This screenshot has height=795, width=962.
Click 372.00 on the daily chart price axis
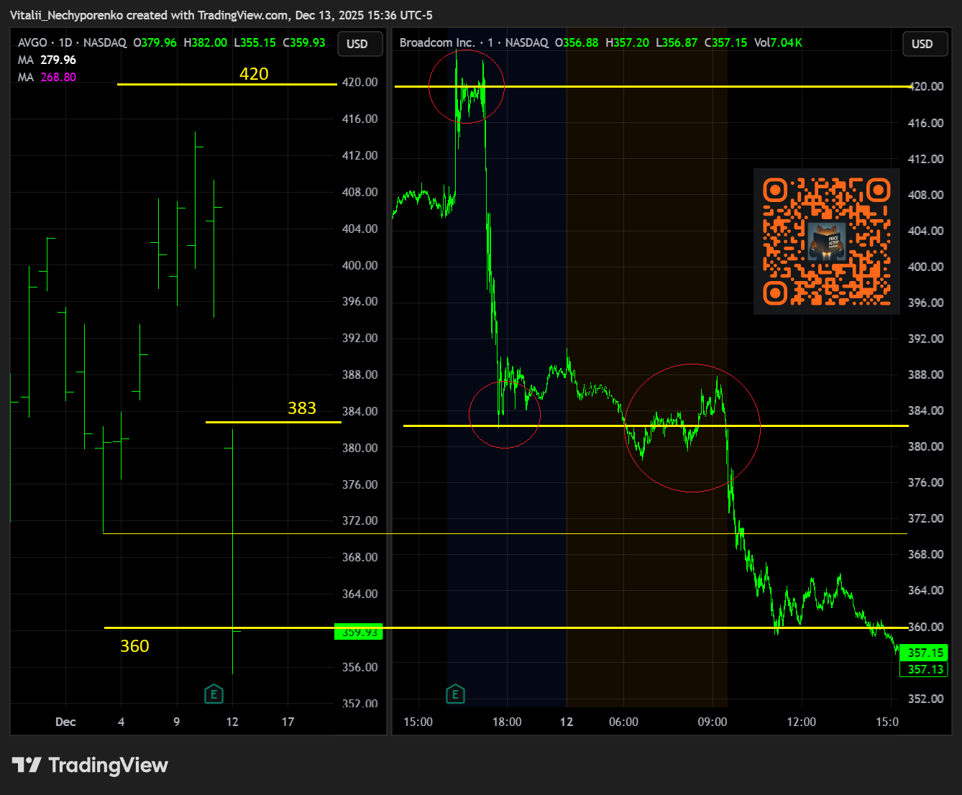[x=360, y=520]
